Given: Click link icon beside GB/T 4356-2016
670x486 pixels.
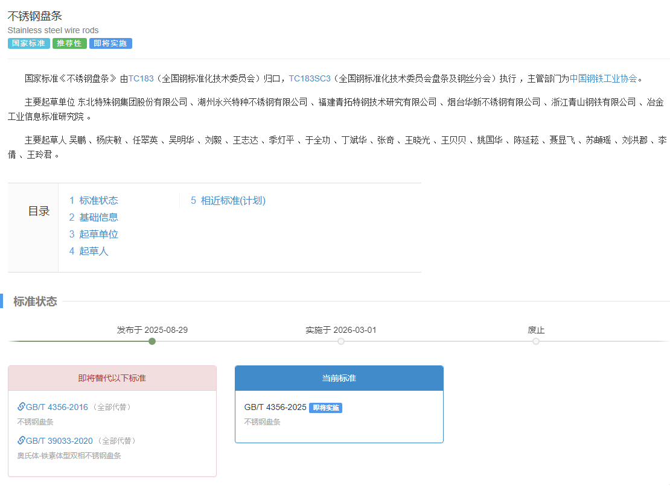Looking at the screenshot, I should coord(21,407).
